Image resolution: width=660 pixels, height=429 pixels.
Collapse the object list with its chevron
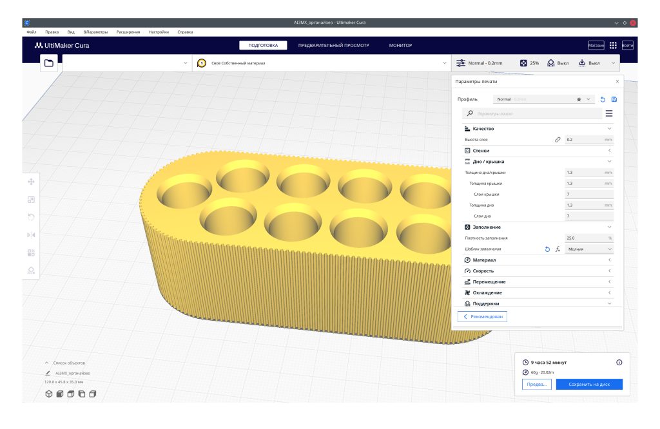[x=46, y=363]
